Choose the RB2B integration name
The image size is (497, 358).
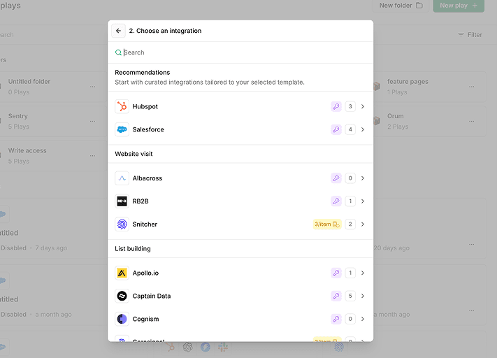pyautogui.click(x=141, y=201)
